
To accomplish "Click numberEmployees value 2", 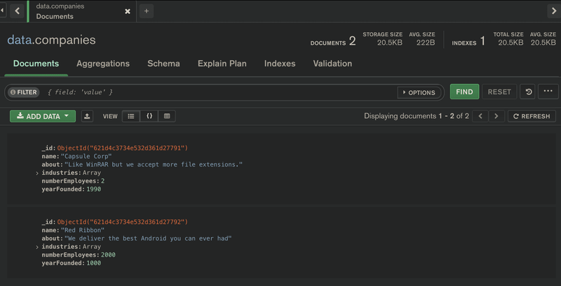I will point(102,181).
